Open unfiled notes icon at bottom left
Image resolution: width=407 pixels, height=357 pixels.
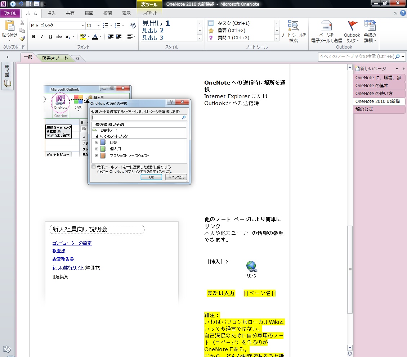[x=7, y=349]
